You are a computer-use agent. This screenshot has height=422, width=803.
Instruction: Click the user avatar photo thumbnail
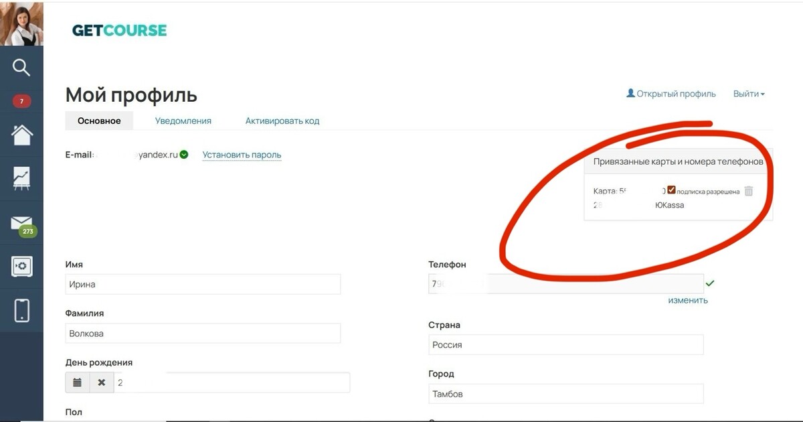[x=21, y=24]
